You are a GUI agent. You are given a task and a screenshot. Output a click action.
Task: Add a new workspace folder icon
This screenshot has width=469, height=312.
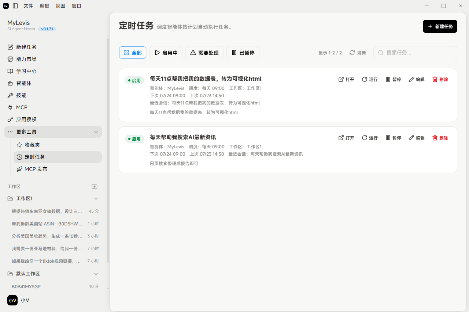(95, 186)
